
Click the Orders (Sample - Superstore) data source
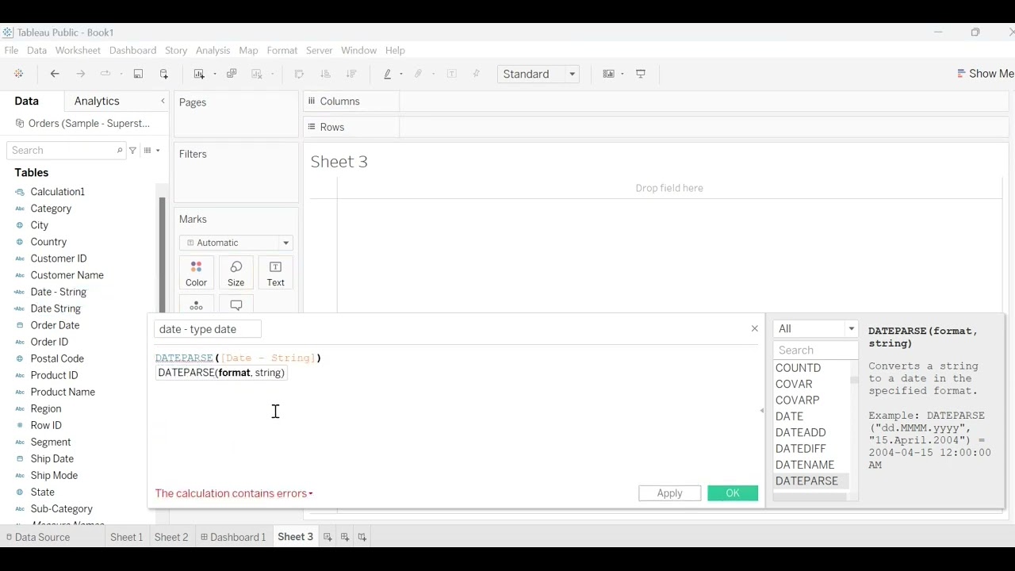point(82,124)
